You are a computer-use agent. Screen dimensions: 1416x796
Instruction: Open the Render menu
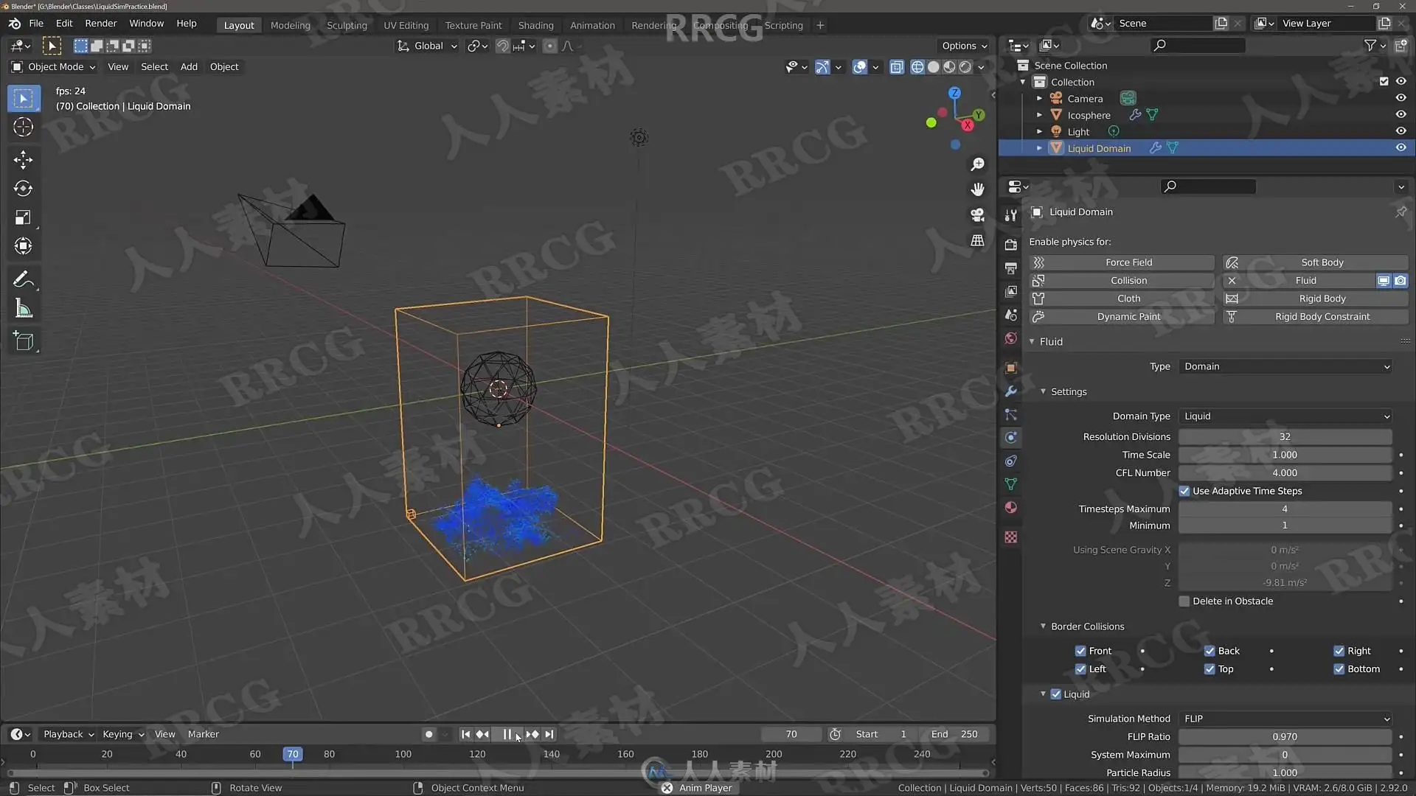tap(101, 24)
